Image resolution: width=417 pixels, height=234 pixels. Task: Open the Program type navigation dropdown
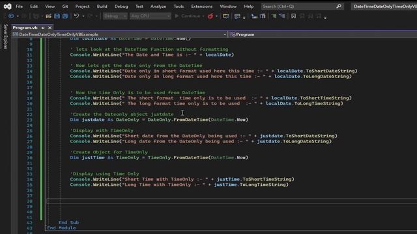pos(323,34)
